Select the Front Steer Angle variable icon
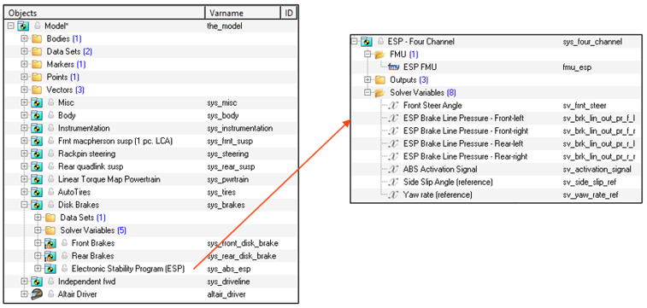The width and height of the screenshot is (647, 308). click(394, 106)
